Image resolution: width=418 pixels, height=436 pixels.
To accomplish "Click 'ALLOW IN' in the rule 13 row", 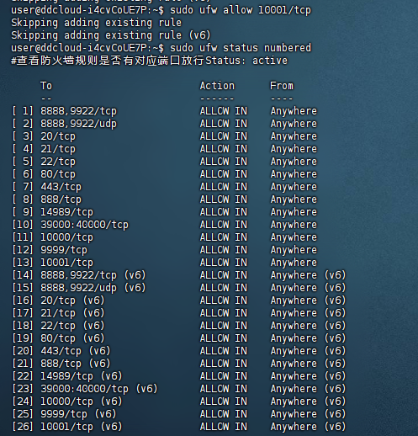I will (x=224, y=263).
